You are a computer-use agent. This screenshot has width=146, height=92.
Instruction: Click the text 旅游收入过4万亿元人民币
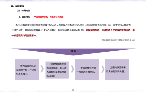pos(71,25)
